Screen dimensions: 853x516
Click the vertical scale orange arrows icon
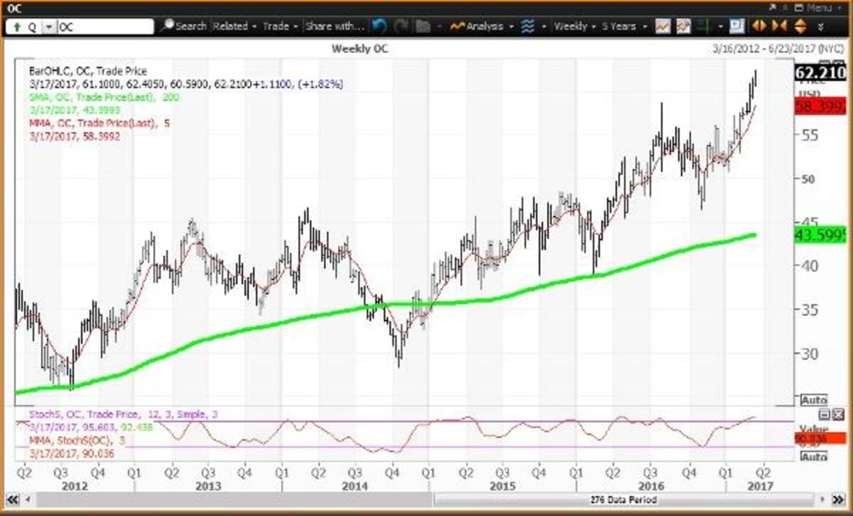[x=800, y=26]
